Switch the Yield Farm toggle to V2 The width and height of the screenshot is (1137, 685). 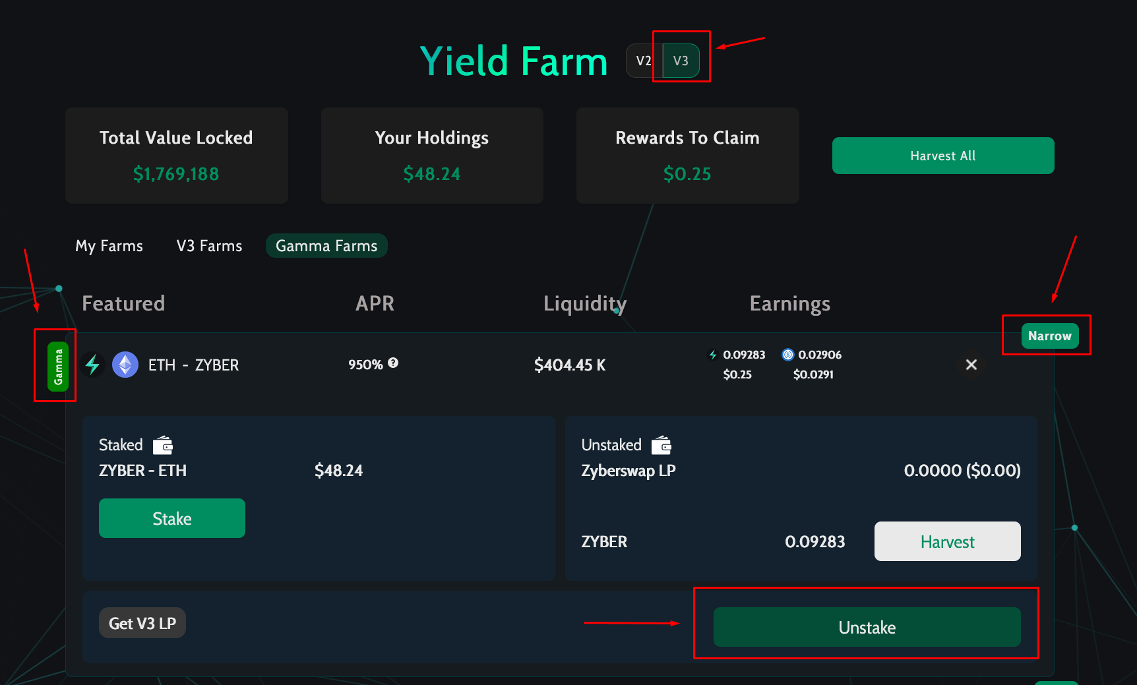(x=644, y=61)
